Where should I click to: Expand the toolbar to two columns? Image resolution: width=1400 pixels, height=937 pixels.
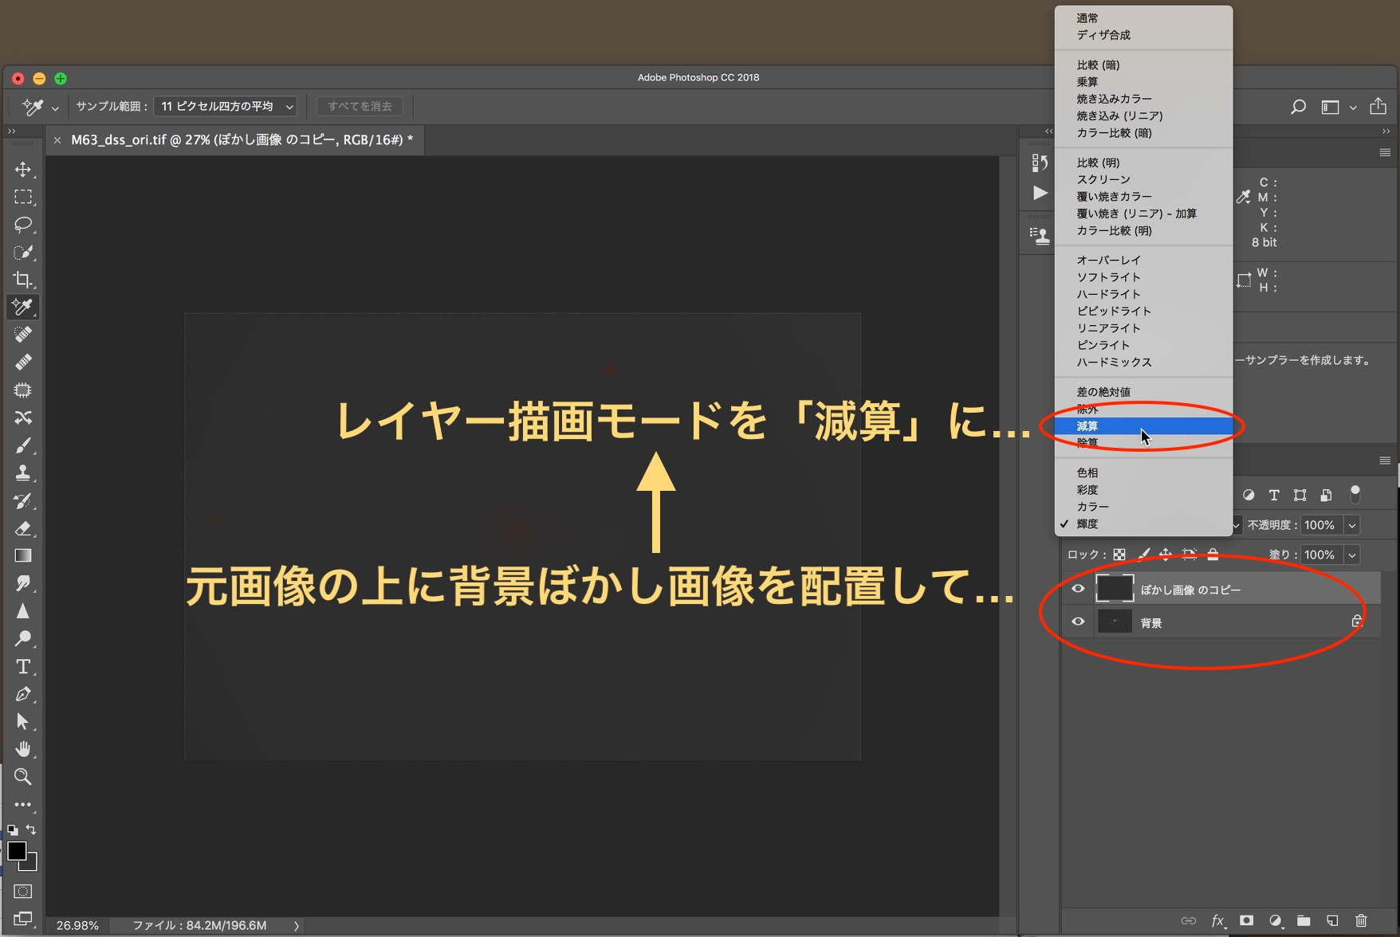click(11, 131)
